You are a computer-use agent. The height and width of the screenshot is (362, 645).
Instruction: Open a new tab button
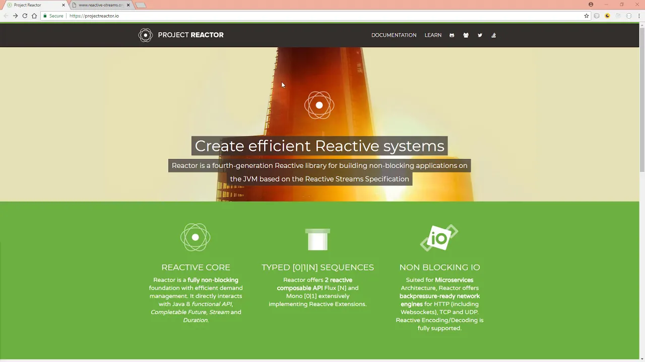tap(141, 5)
